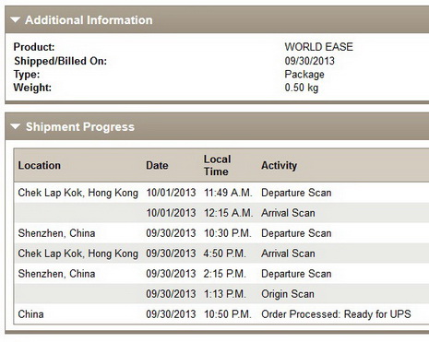Select the Local Time column header
This screenshot has width=429, height=342.
[217, 165]
